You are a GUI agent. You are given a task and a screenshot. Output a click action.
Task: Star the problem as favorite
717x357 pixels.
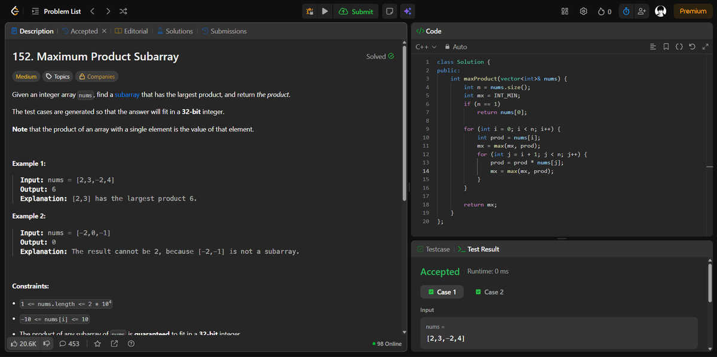[97, 344]
